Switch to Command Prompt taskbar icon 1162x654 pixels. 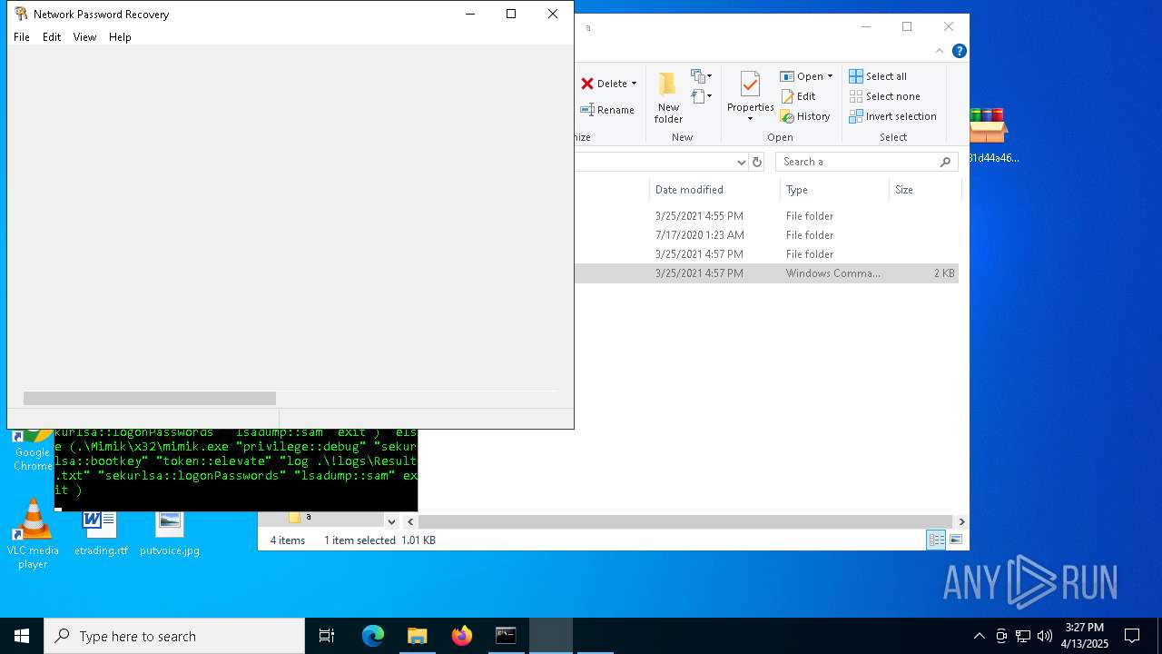(506, 636)
